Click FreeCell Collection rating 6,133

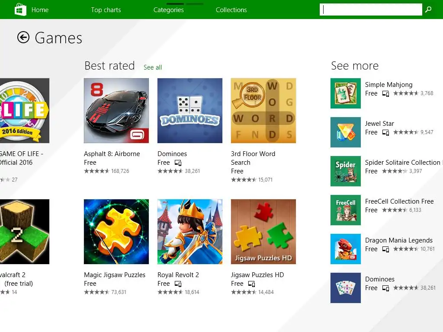(x=401, y=210)
